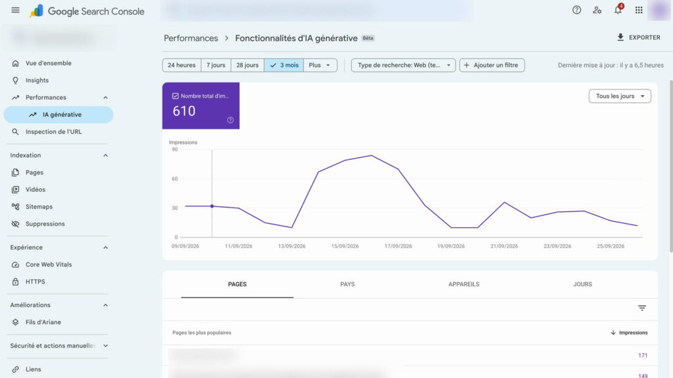The height and width of the screenshot is (378, 673).
Task: Open the Tous les jours dropdown
Action: coord(620,96)
